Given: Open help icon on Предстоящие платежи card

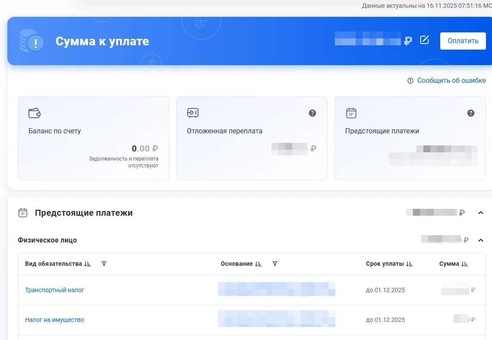Looking at the screenshot, I should [471, 113].
